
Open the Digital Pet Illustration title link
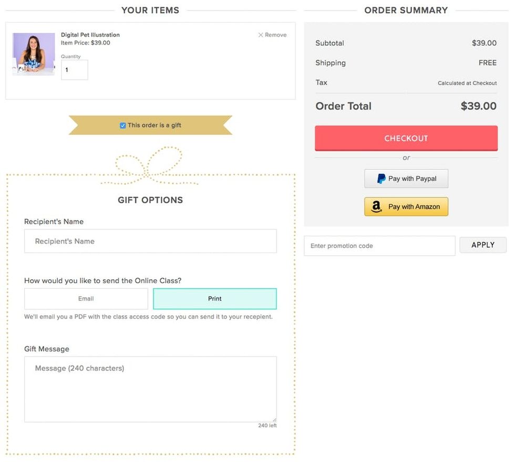coord(90,35)
